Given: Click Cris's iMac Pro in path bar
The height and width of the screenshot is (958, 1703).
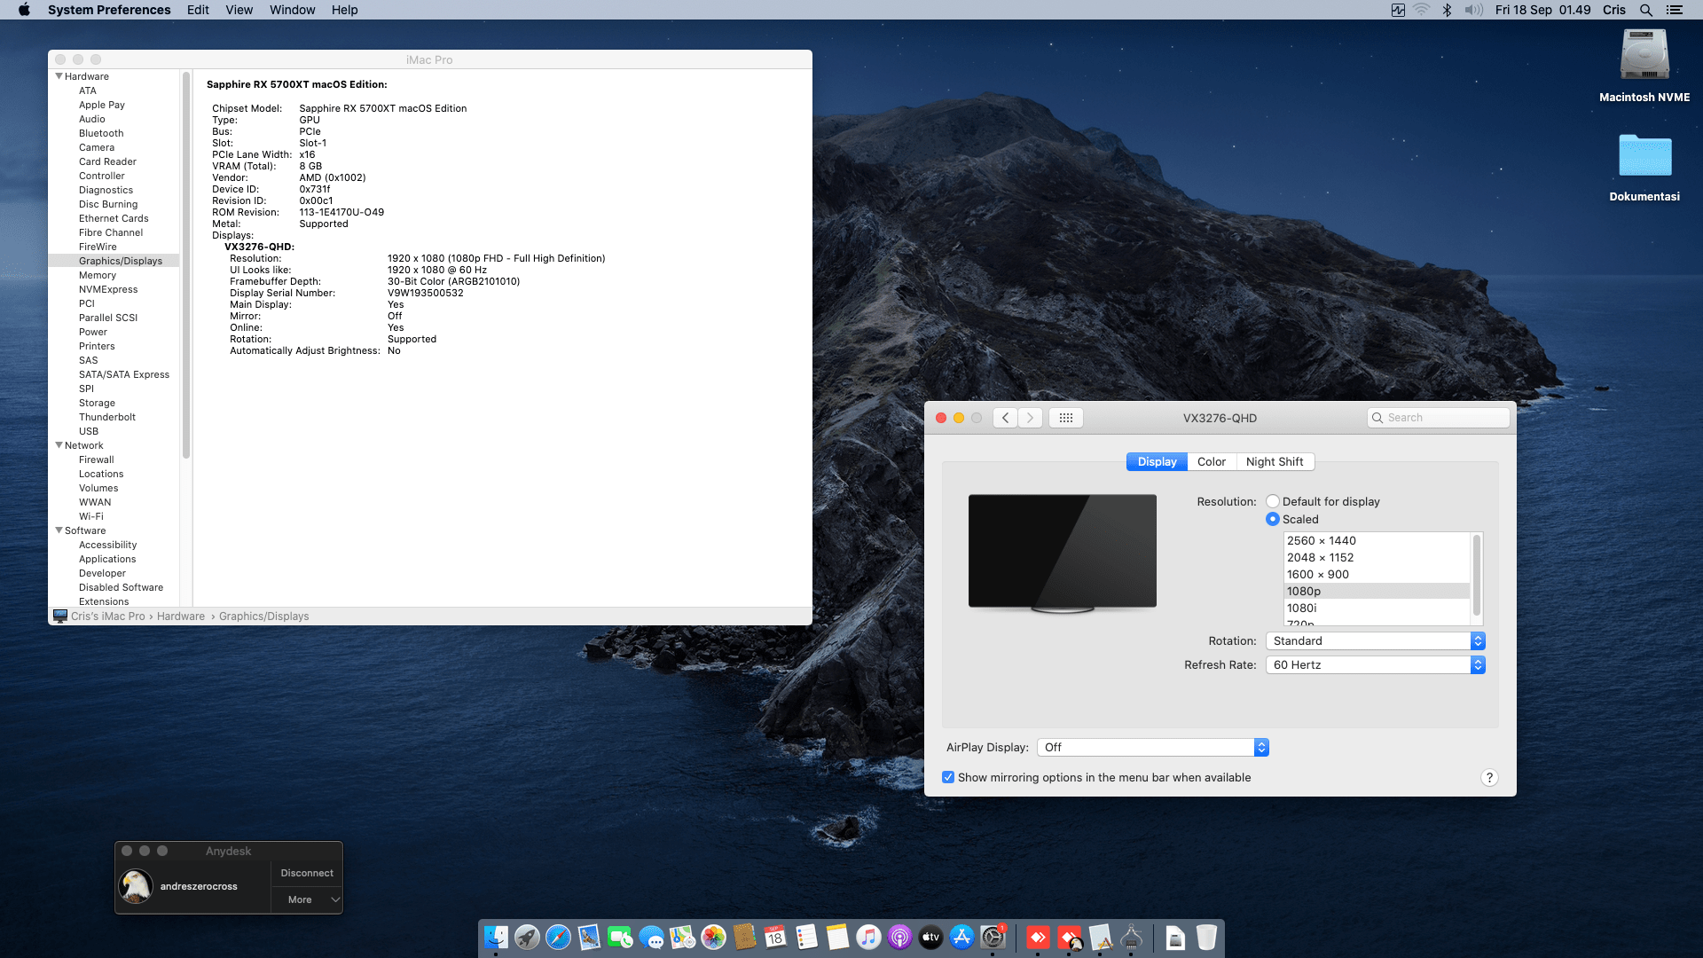Looking at the screenshot, I should click(x=107, y=616).
